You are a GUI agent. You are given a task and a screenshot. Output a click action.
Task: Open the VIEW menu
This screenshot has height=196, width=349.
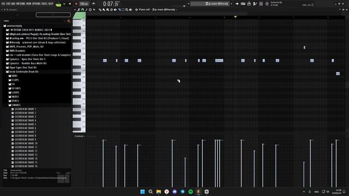tap(29, 4)
